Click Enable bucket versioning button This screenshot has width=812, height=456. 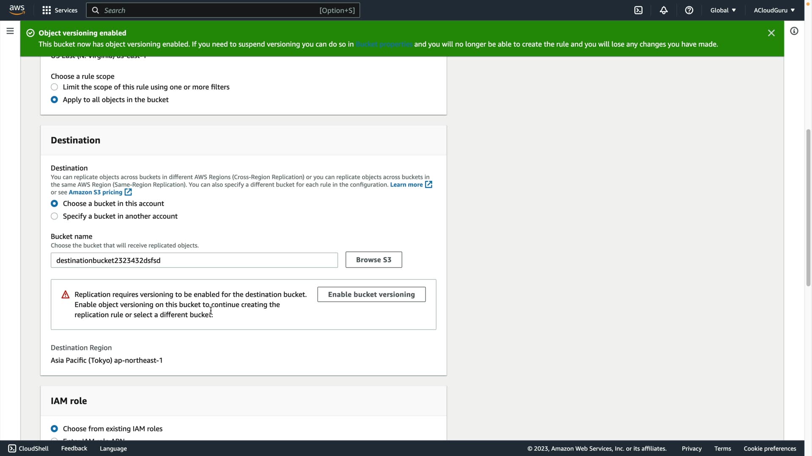click(x=371, y=294)
